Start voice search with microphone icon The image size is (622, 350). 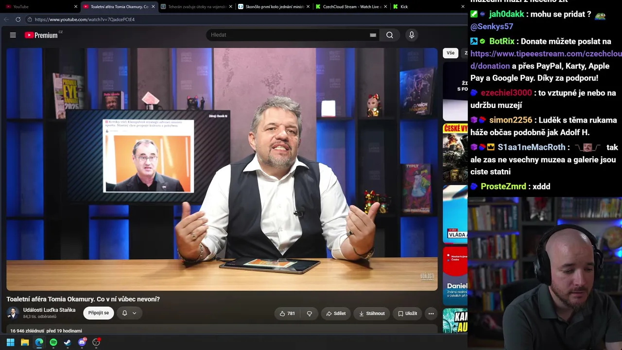[412, 35]
